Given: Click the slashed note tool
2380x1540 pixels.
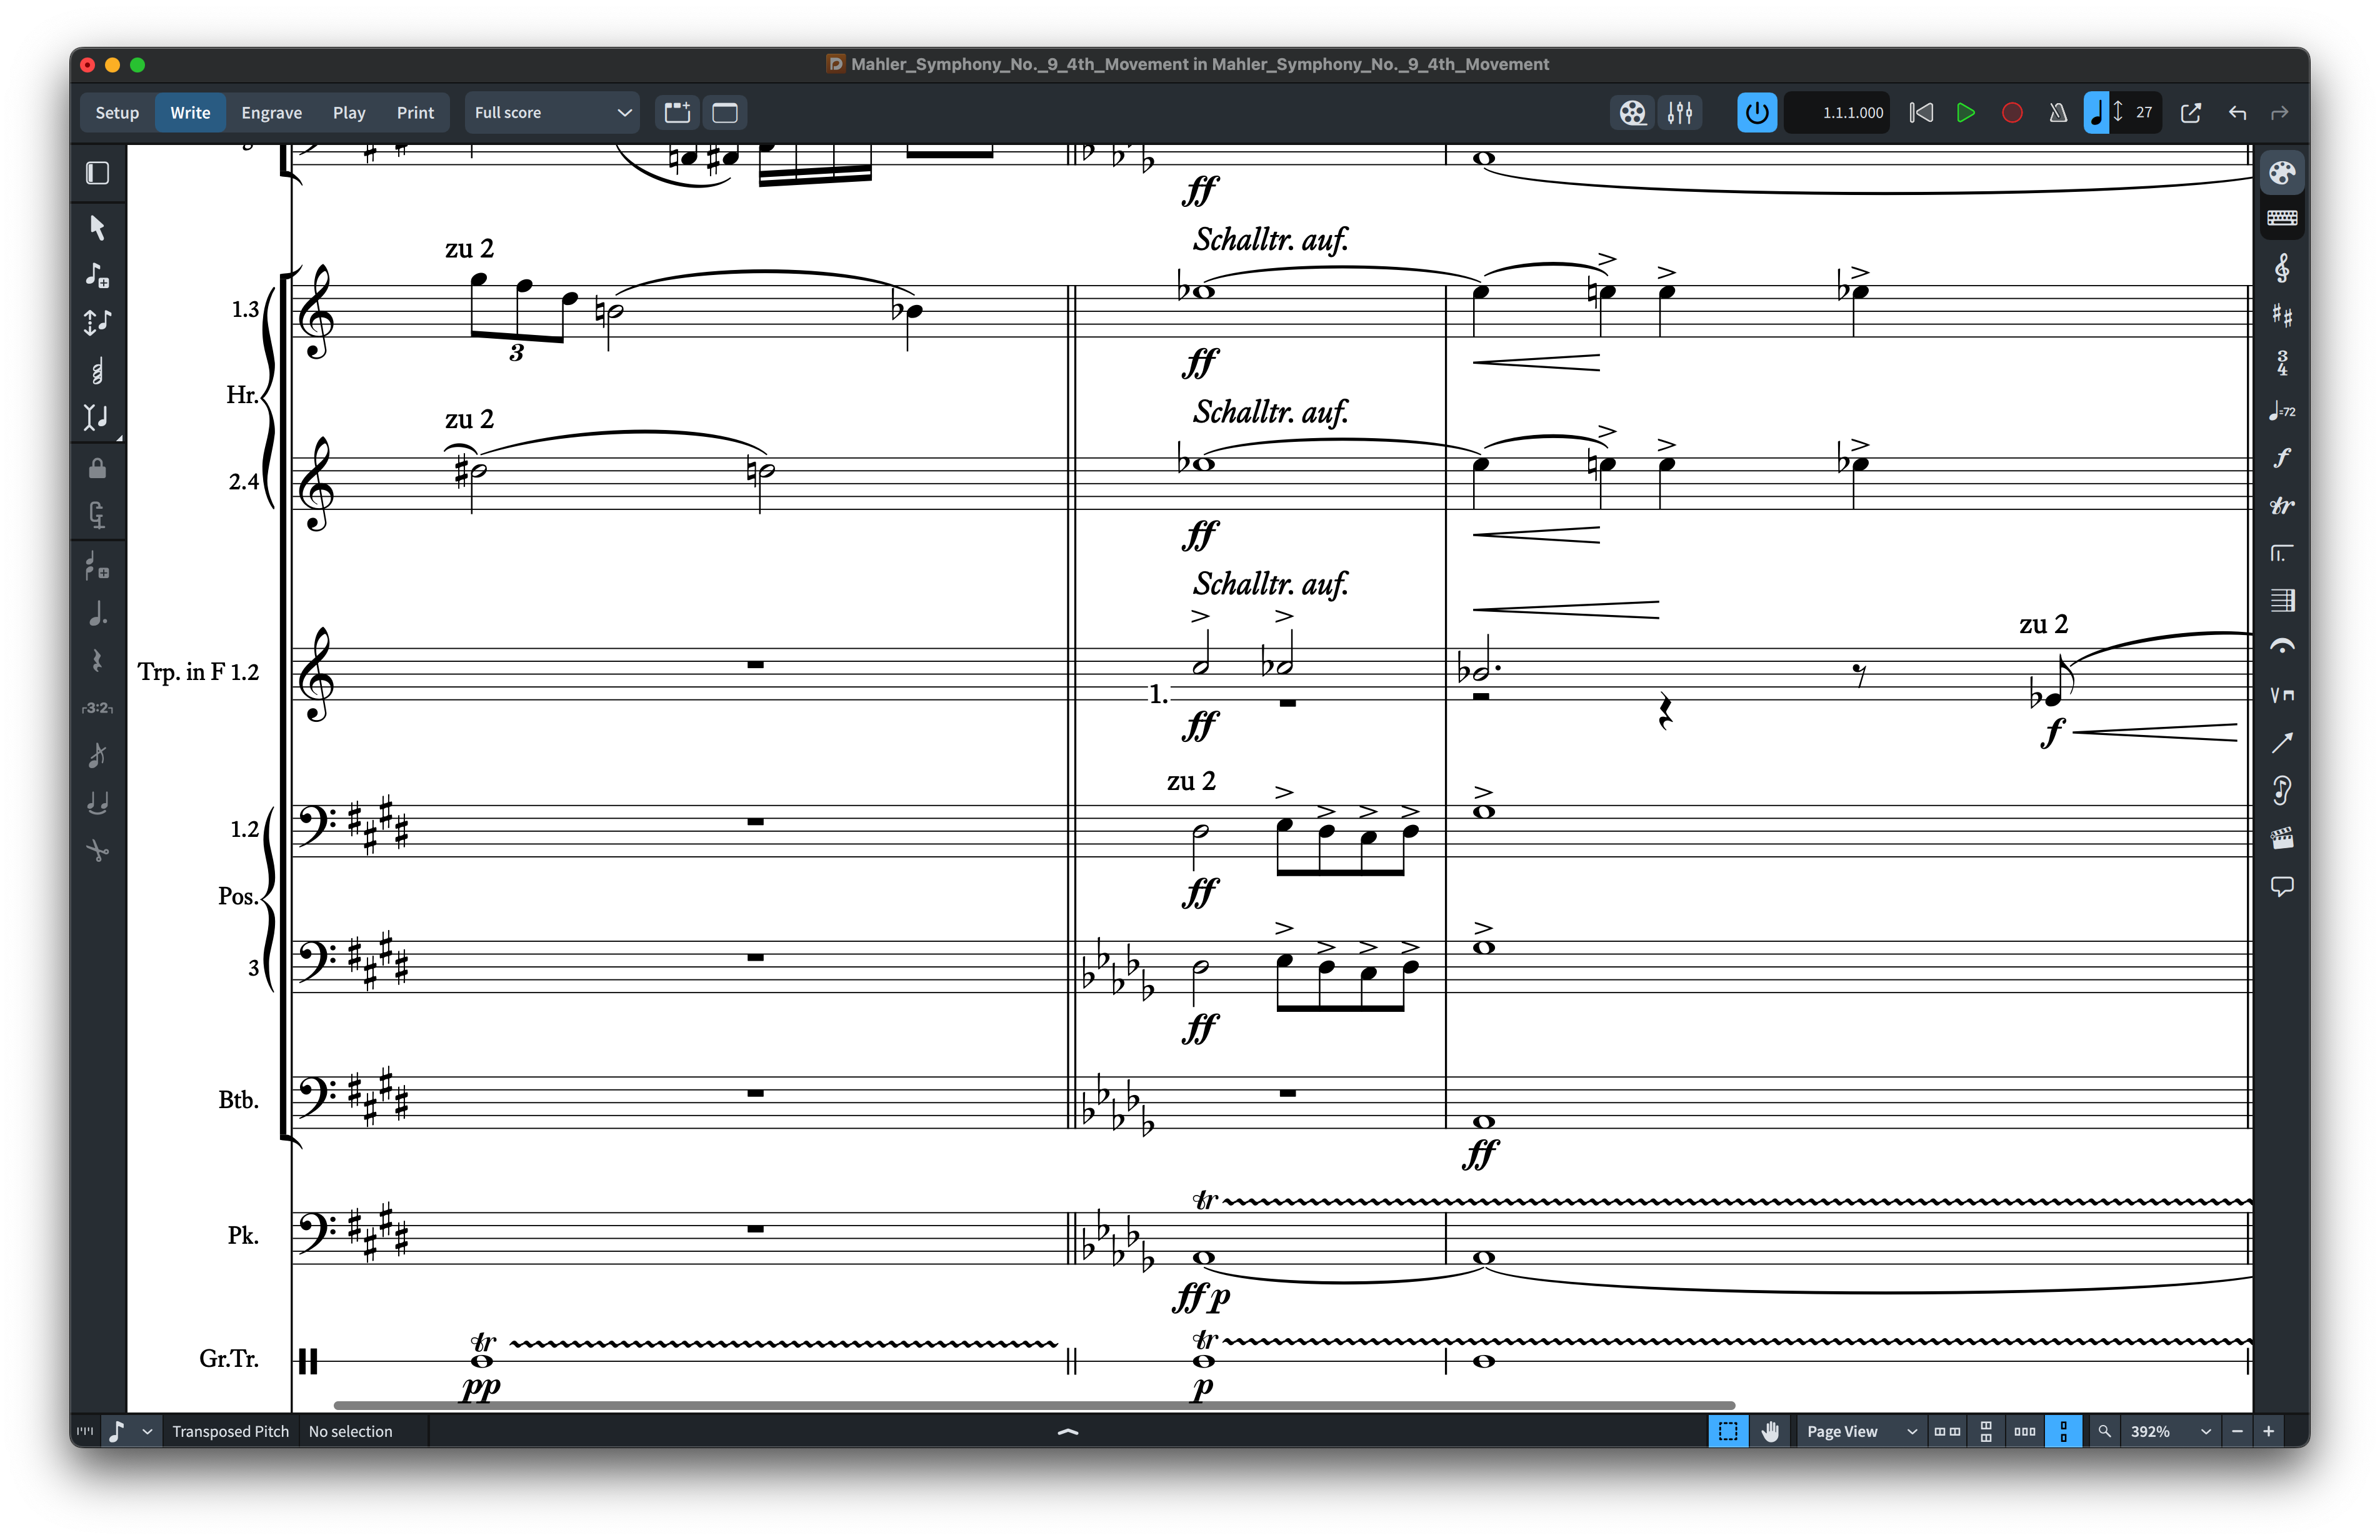Looking at the screenshot, I should pyautogui.click(x=97, y=755).
